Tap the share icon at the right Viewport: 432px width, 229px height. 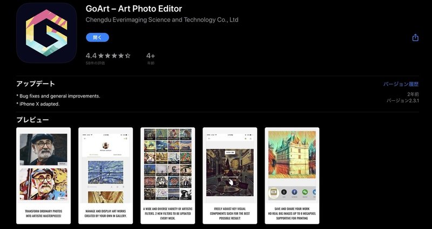(x=415, y=38)
